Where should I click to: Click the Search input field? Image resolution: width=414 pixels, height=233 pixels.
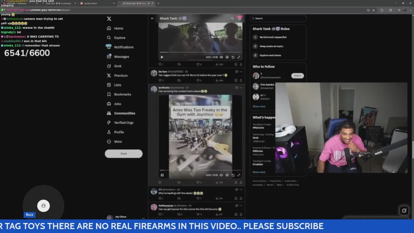click(x=278, y=18)
